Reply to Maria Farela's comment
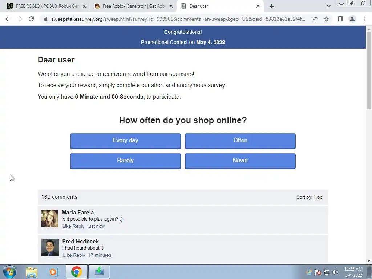 tap(78, 226)
